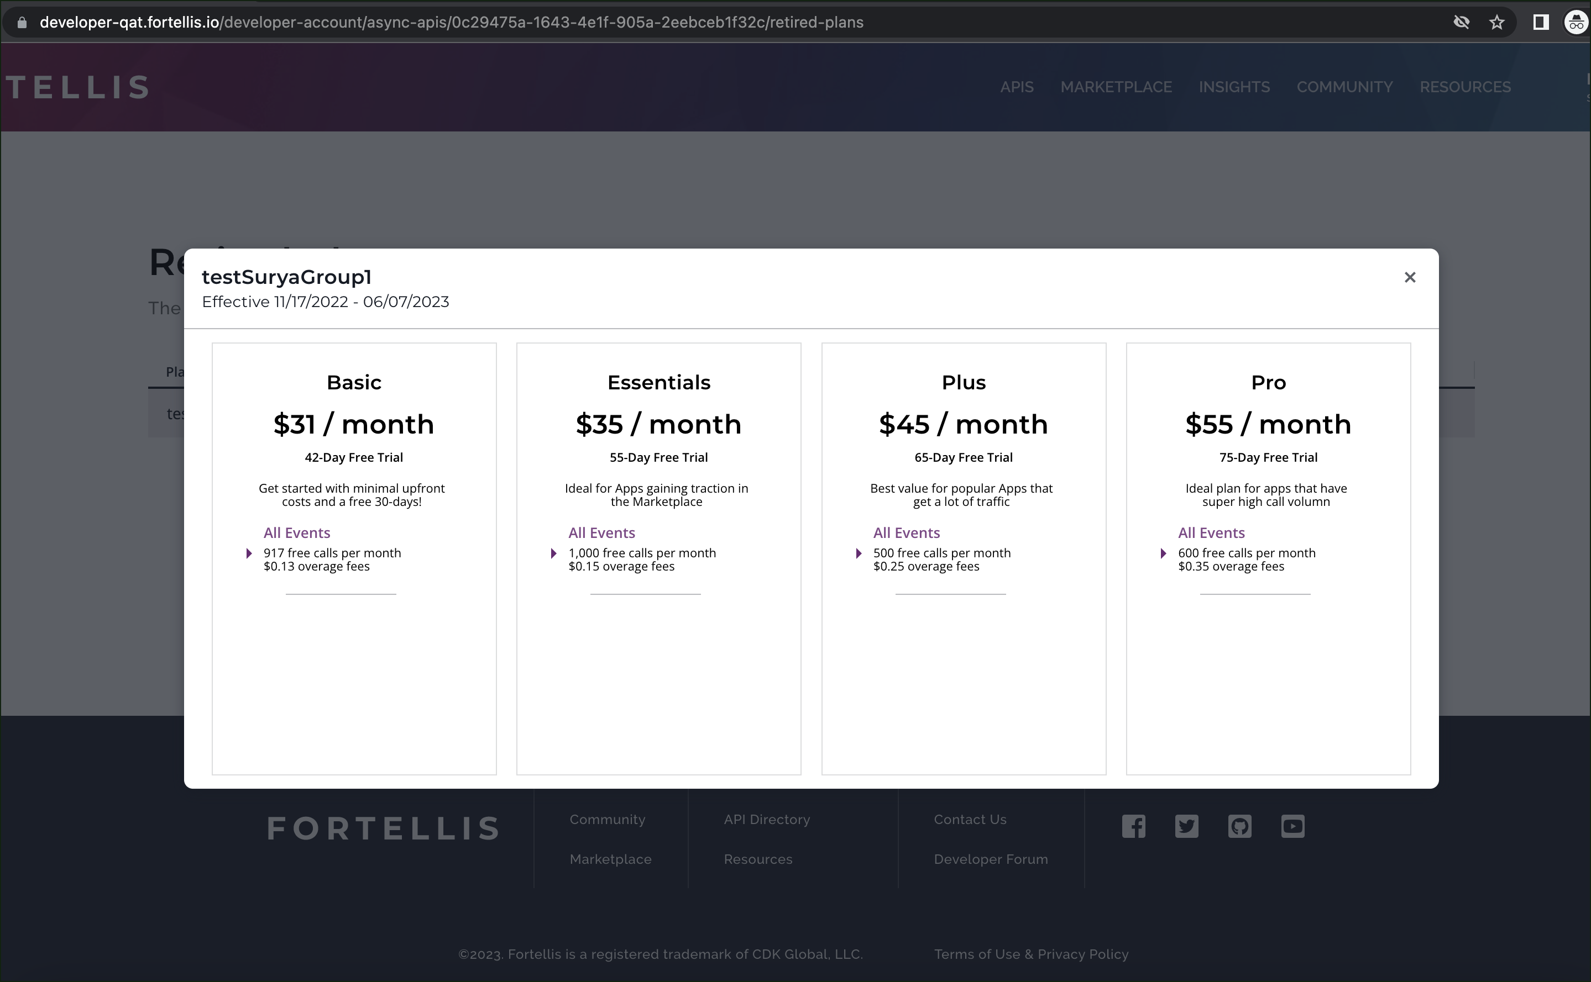Click the Essentials plan title
1591x982 pixels.
pos(658,383)
